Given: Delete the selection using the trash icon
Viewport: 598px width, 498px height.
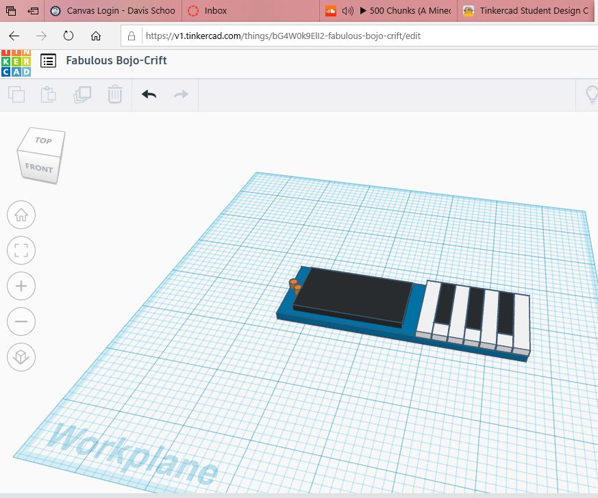Looking at the screenshot, I should 114,94.
